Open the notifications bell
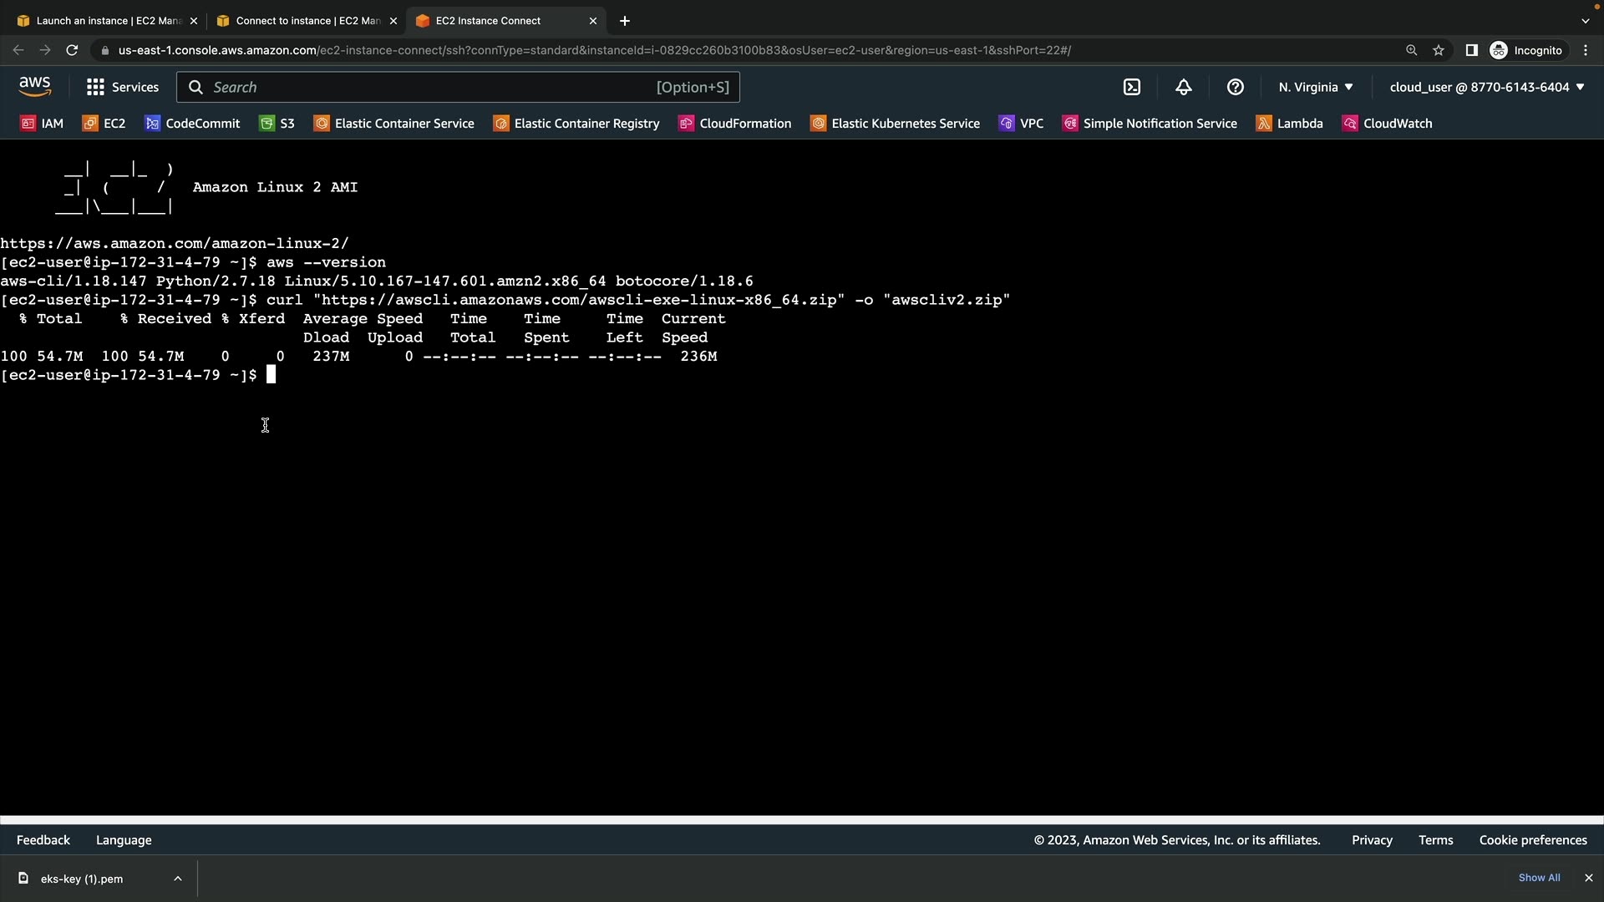Viewport: 1604px width, 902px height. point(1184,87)
